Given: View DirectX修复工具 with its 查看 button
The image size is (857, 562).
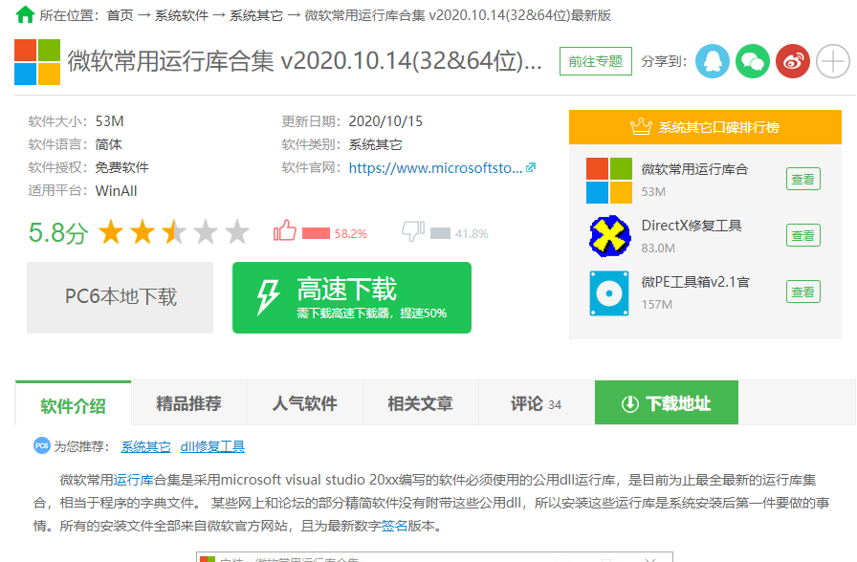Looking at the screenshot, I should [x=803, y=235].
